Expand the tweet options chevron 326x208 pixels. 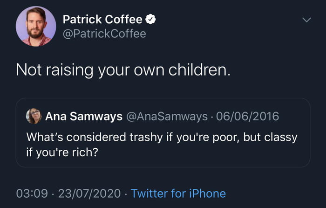tap(306, 20)
